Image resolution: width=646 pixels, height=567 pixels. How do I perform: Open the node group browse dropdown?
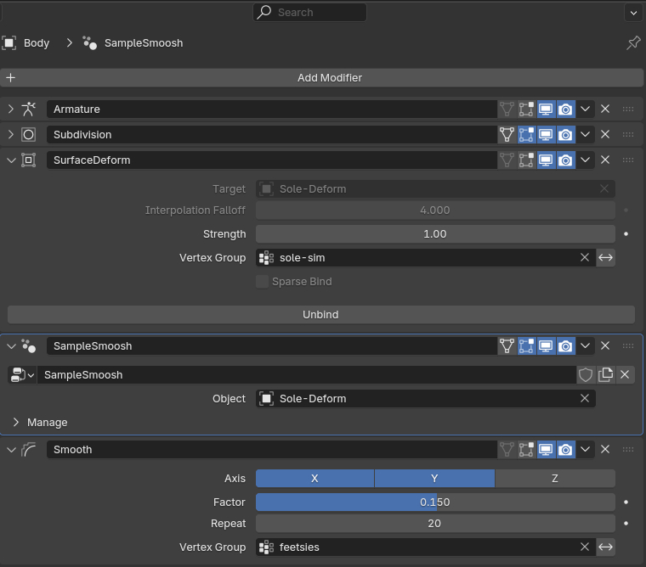21,374
